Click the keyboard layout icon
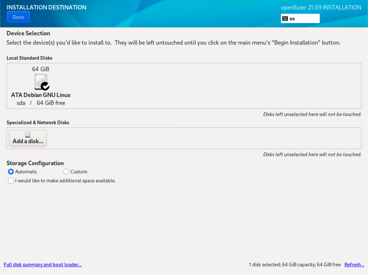 pyautogui.click(x=285, y=18)
